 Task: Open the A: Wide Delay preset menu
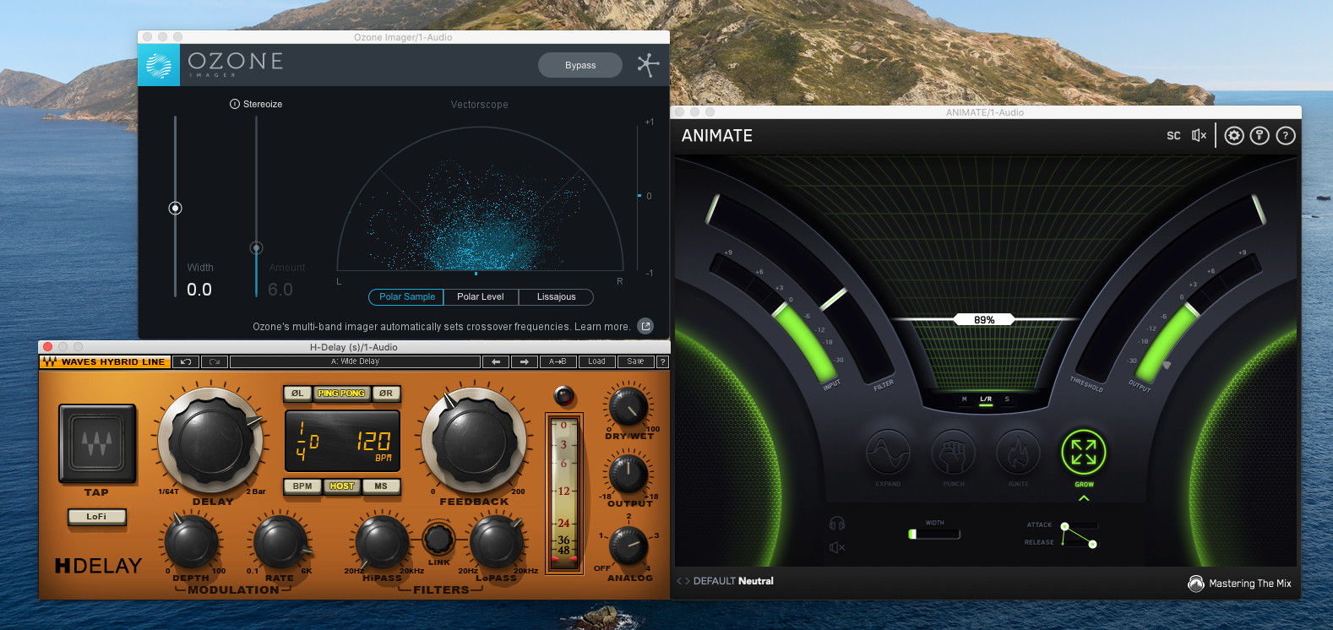pyautogui.click(x=355, y=361)
